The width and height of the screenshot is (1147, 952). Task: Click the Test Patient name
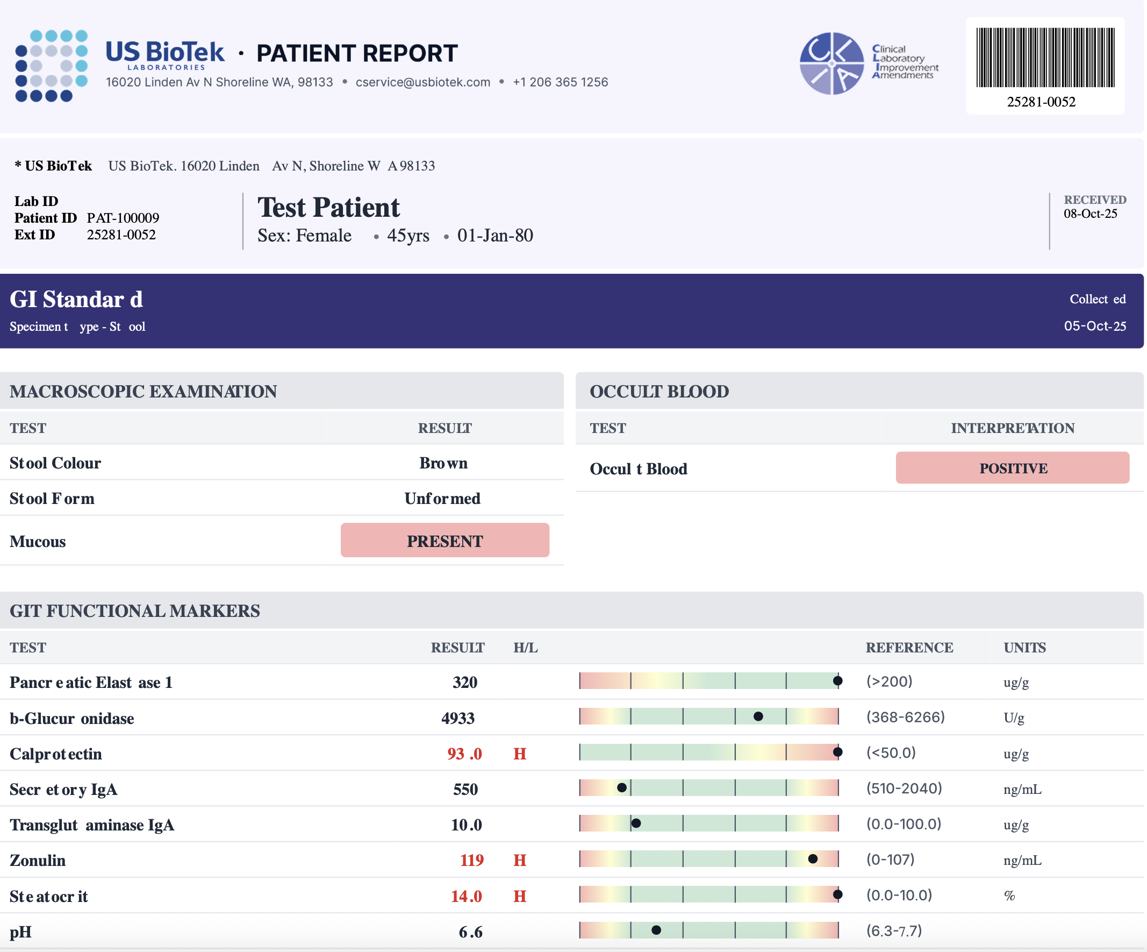click(x=328, y=208)
